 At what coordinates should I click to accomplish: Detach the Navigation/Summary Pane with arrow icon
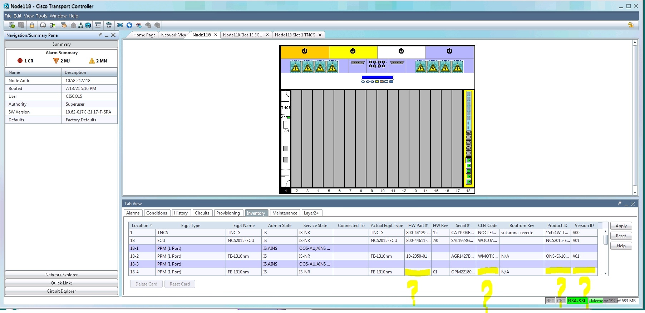pos(100,35)
